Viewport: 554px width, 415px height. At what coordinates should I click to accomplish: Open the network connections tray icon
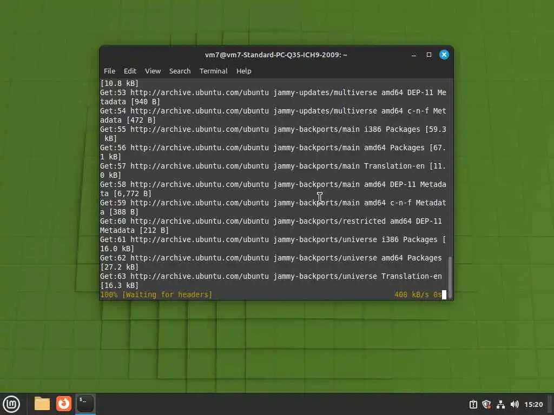tap(500, 404)
